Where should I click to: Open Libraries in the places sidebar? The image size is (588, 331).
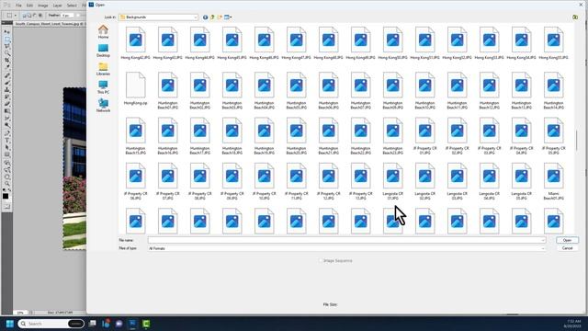(103, 69)
